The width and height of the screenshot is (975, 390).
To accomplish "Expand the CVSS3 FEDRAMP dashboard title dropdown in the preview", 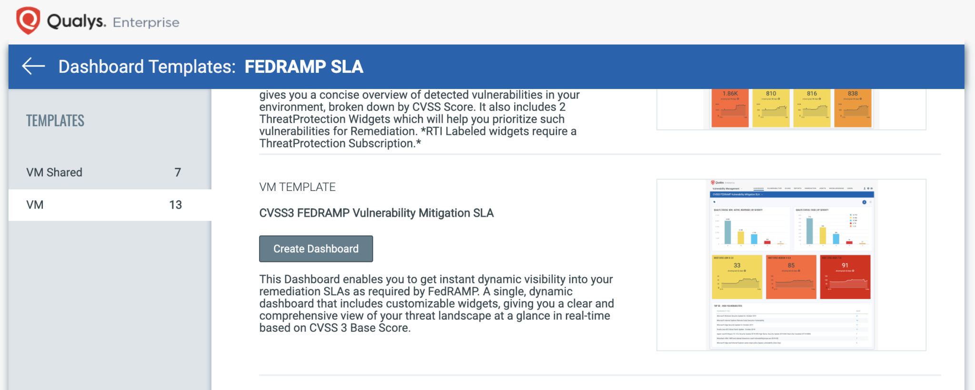I will 762,194.
